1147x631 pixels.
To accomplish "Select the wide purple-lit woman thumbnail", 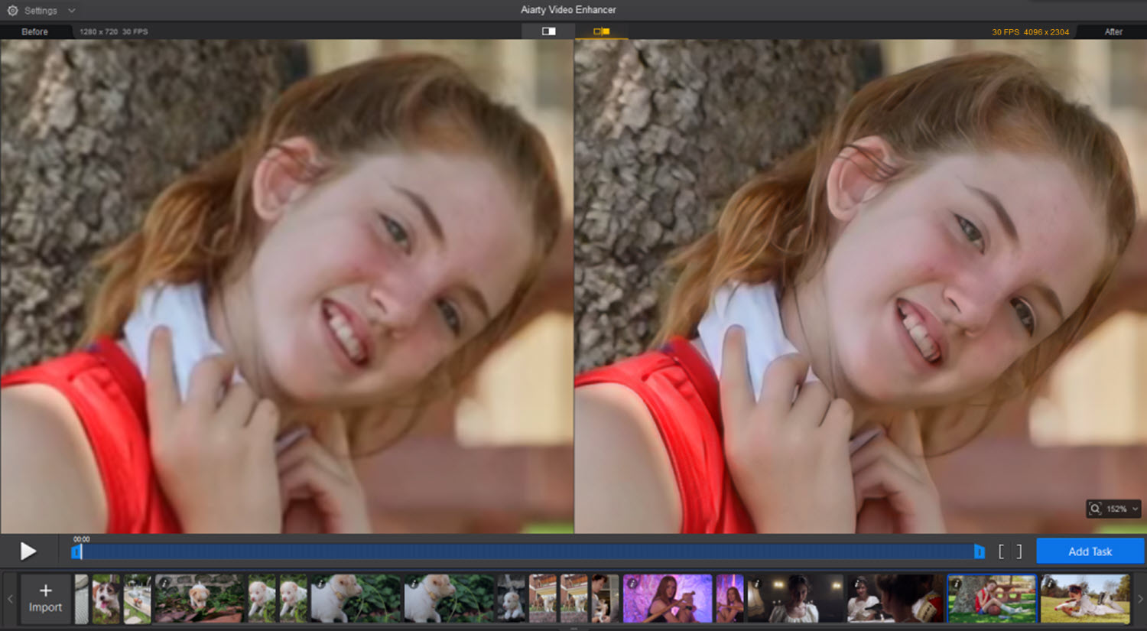I will (668, 599).
